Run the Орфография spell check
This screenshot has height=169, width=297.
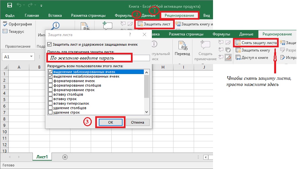click(18, 24)
